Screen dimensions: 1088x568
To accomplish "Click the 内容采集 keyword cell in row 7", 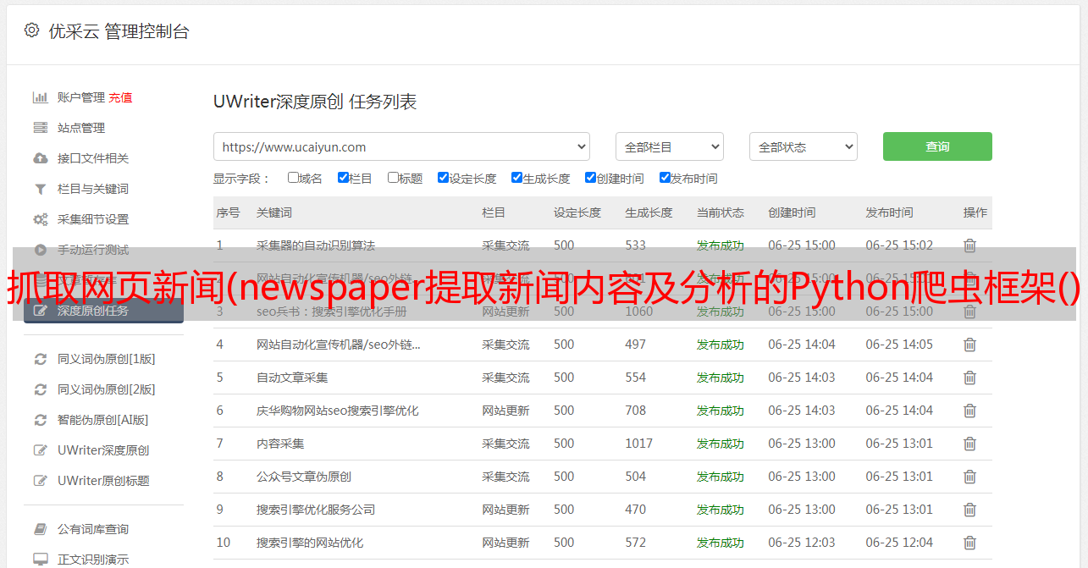I will coord(280,444).
